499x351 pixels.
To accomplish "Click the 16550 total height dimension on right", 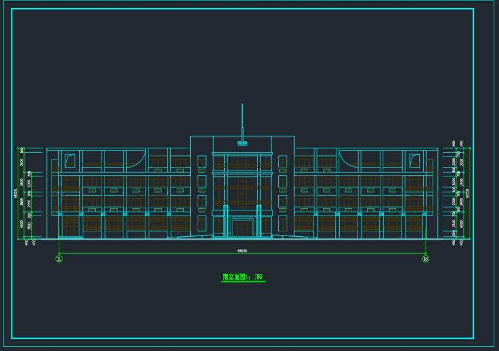I will tap(467, 193).
